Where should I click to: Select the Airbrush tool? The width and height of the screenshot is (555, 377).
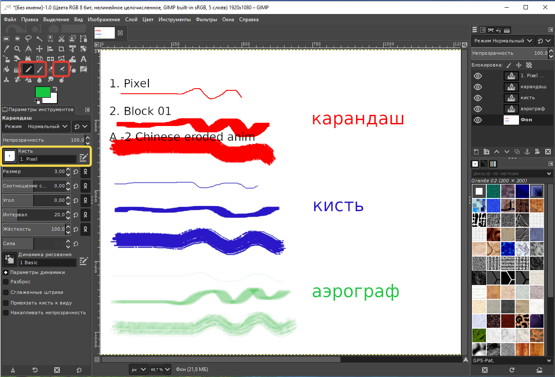(61, 69)
